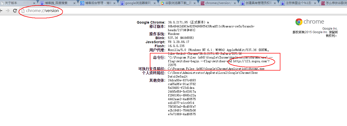This screenshot has width=347, height=126.
Task: Click the Google Chrome: label
Action: pos(151,23)
